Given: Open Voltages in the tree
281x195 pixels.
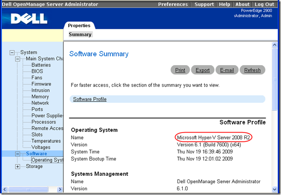Looking at the screenshot, I should pyautogui.click(x=41, y=147).
